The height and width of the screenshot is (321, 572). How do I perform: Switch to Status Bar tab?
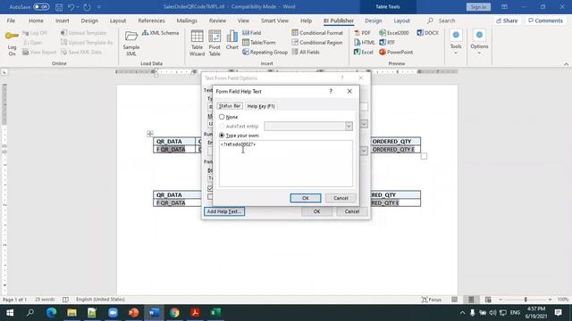click(230, 106)
